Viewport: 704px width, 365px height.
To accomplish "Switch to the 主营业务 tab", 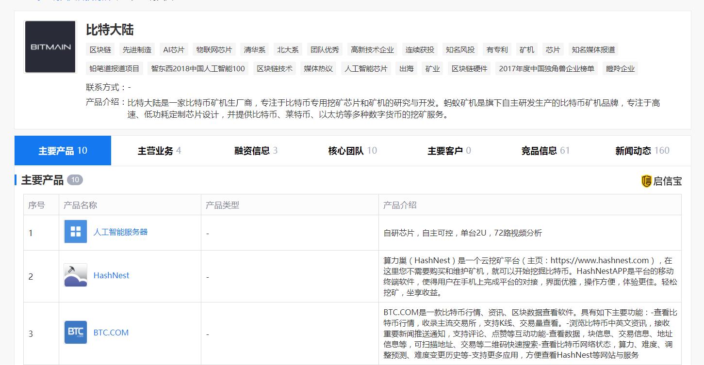I will pos(159,151).
